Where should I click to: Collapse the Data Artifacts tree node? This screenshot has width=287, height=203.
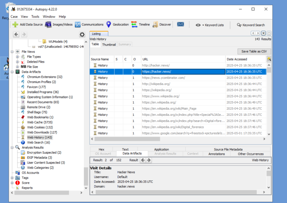point(12,72)
